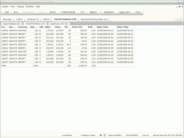Click the -290.31 gross P/L cell
The height and width of the screenshot is (138, 184).
(83, 62)
